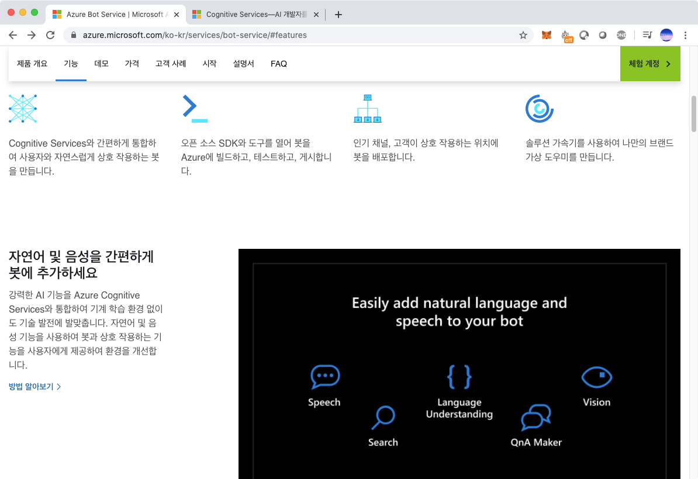Click the Speech chat bubble icon
Screen dimensions: 698x479
click(x=325, y=376)
